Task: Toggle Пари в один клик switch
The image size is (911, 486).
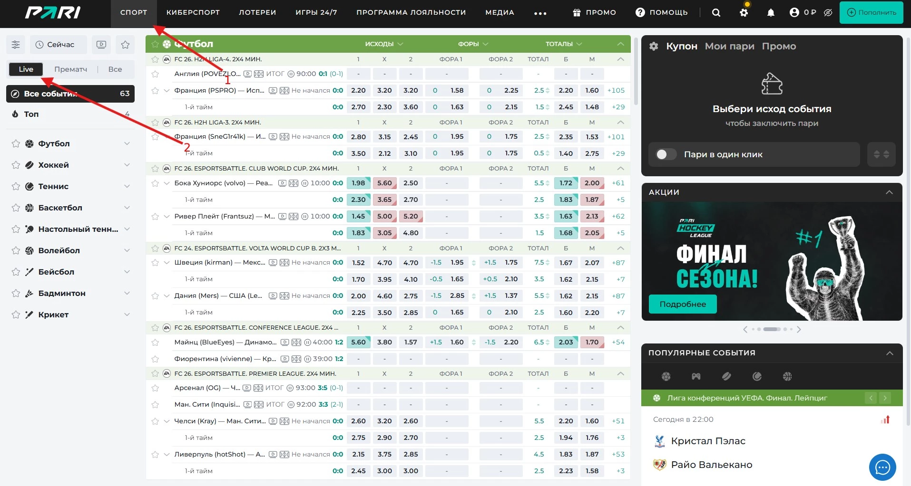Action: (x=666, y=154)
